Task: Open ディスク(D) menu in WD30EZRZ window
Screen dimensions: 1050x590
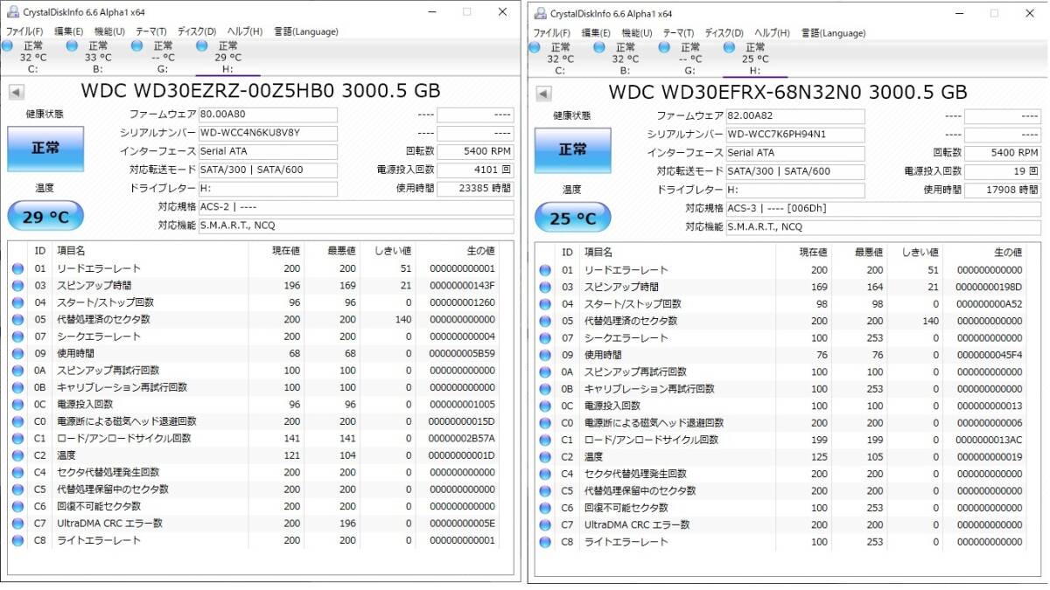Action: coord(198,32)
